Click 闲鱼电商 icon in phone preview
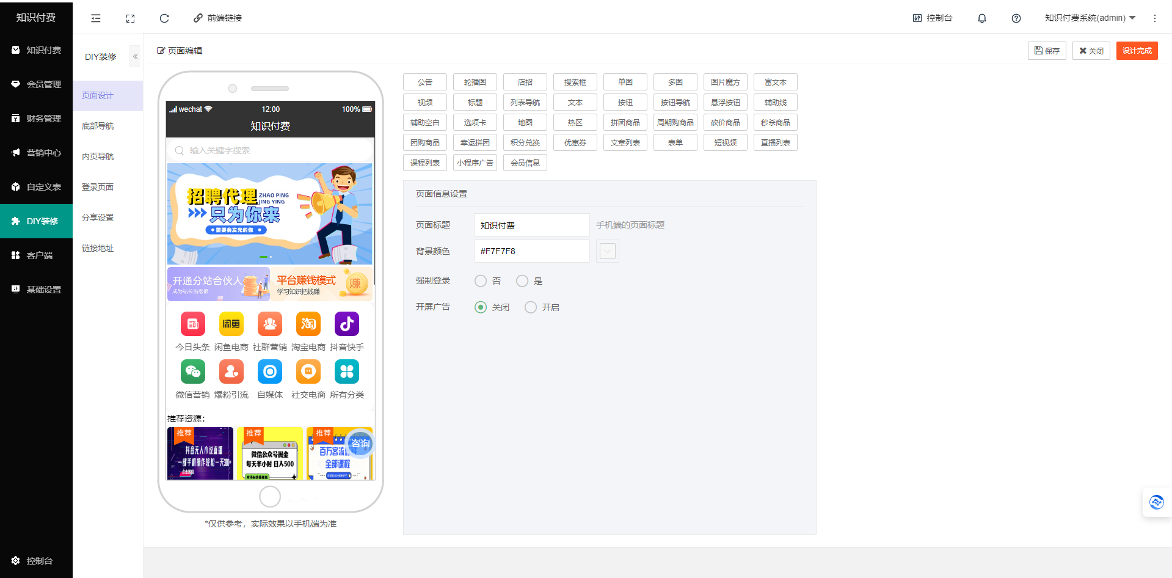 231,324
